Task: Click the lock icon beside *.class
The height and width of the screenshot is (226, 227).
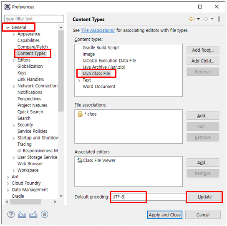Action: [x=80, y=114]
